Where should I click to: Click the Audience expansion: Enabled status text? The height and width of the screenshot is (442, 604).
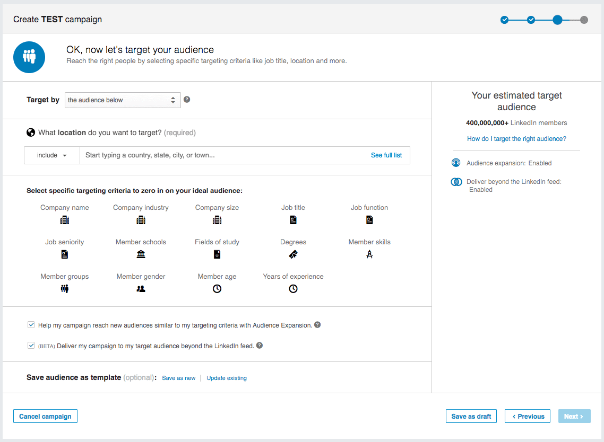coord(509,163)
